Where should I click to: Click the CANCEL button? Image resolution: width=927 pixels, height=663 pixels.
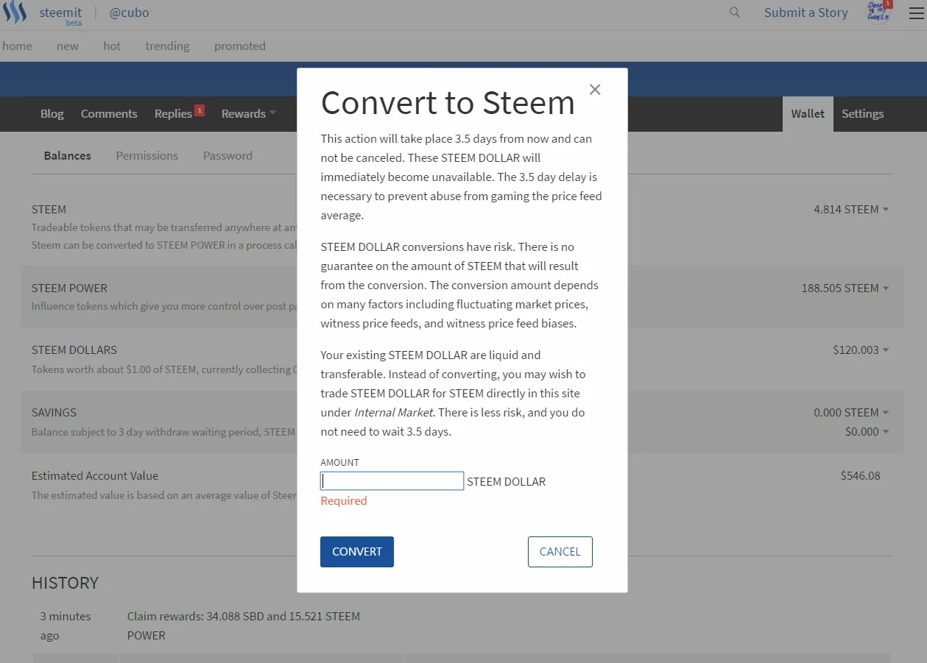coord(560,552)
